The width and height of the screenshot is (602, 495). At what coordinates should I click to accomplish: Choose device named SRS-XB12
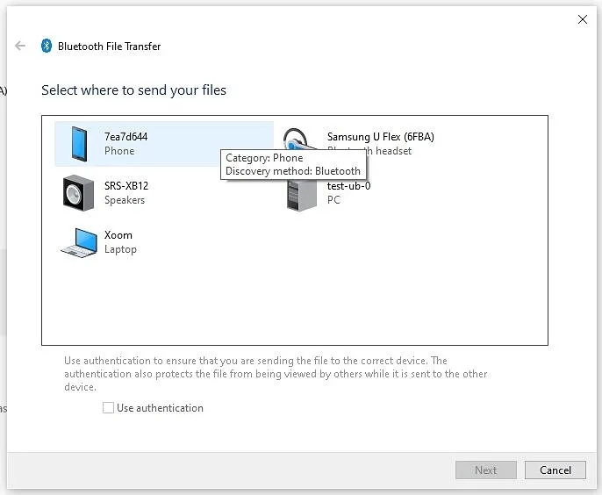tap(126, 186)
